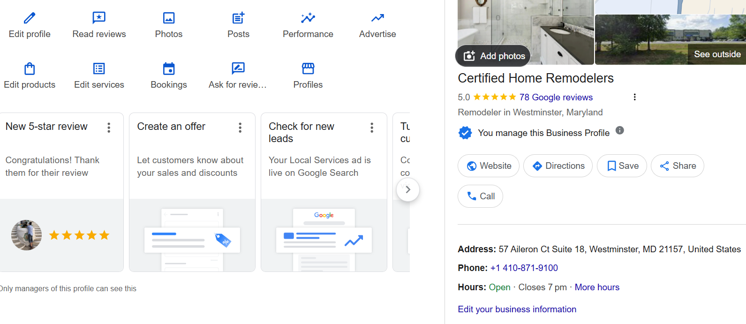746x324 pixels.
Task: Click 'Let customers know about your sales' text
Action: click(x=190, y=166)
